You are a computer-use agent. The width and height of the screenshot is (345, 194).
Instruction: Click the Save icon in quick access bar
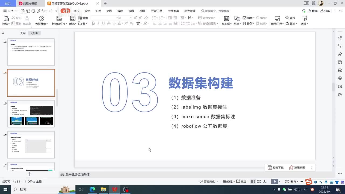coord(23,11)
